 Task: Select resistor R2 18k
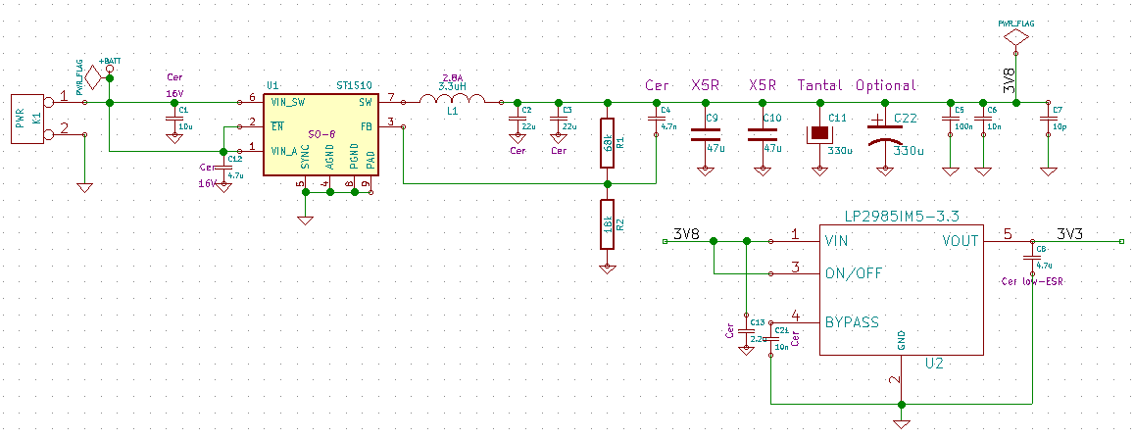[x=608, y=224]
